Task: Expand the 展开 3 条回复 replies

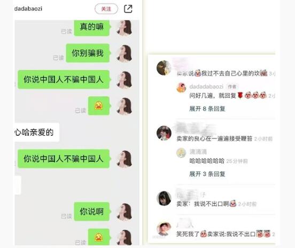Action: (207, 174)
